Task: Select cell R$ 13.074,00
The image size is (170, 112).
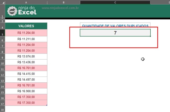Action: pyautogui.click(x=26, y=56)
